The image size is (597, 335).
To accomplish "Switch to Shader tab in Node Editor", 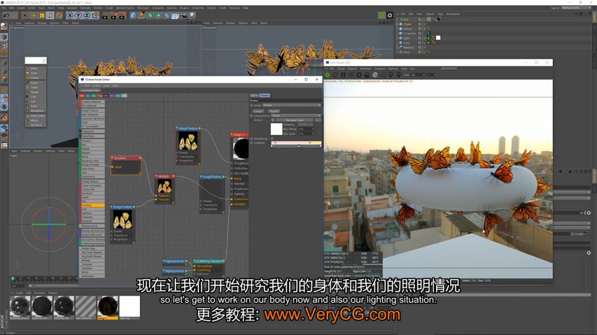I will [x=265, y=95].
